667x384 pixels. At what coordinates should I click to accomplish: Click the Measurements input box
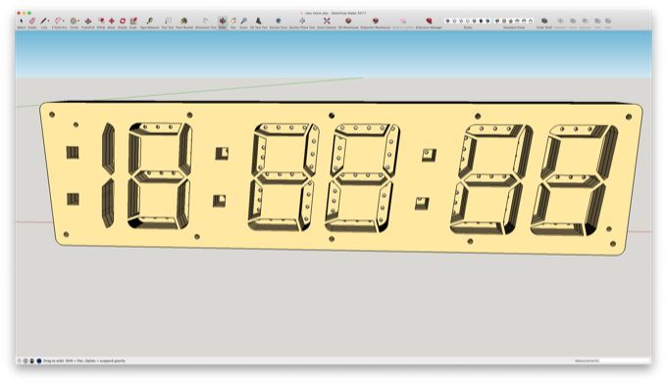pos(625,360)
